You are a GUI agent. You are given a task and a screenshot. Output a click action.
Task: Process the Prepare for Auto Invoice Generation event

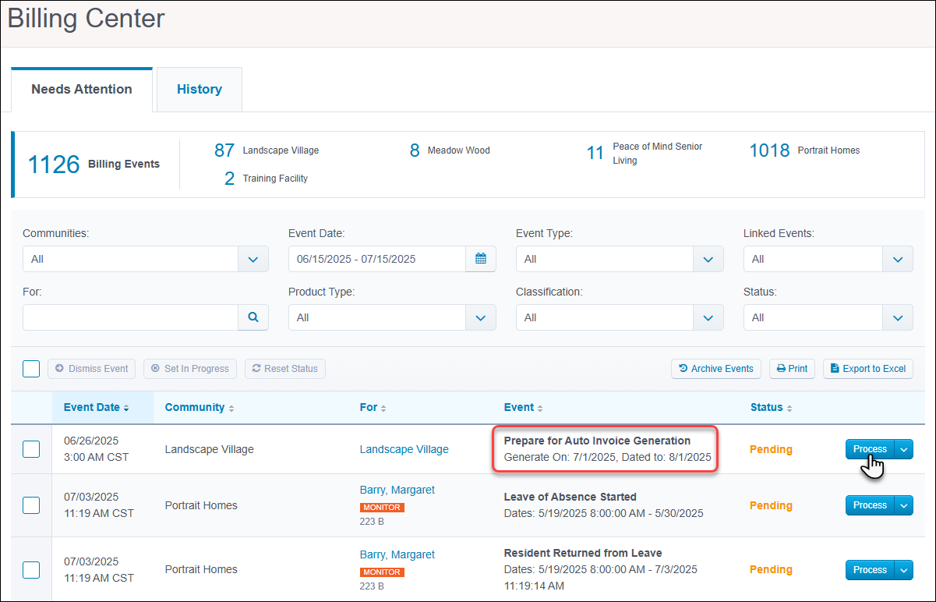(x=870, y=449)
